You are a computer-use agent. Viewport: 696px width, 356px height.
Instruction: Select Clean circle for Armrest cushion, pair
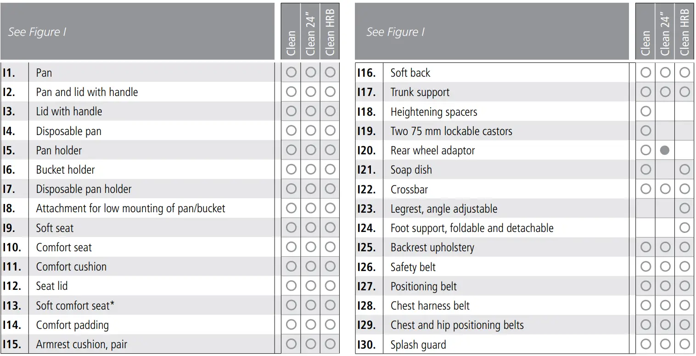point(291,344)
